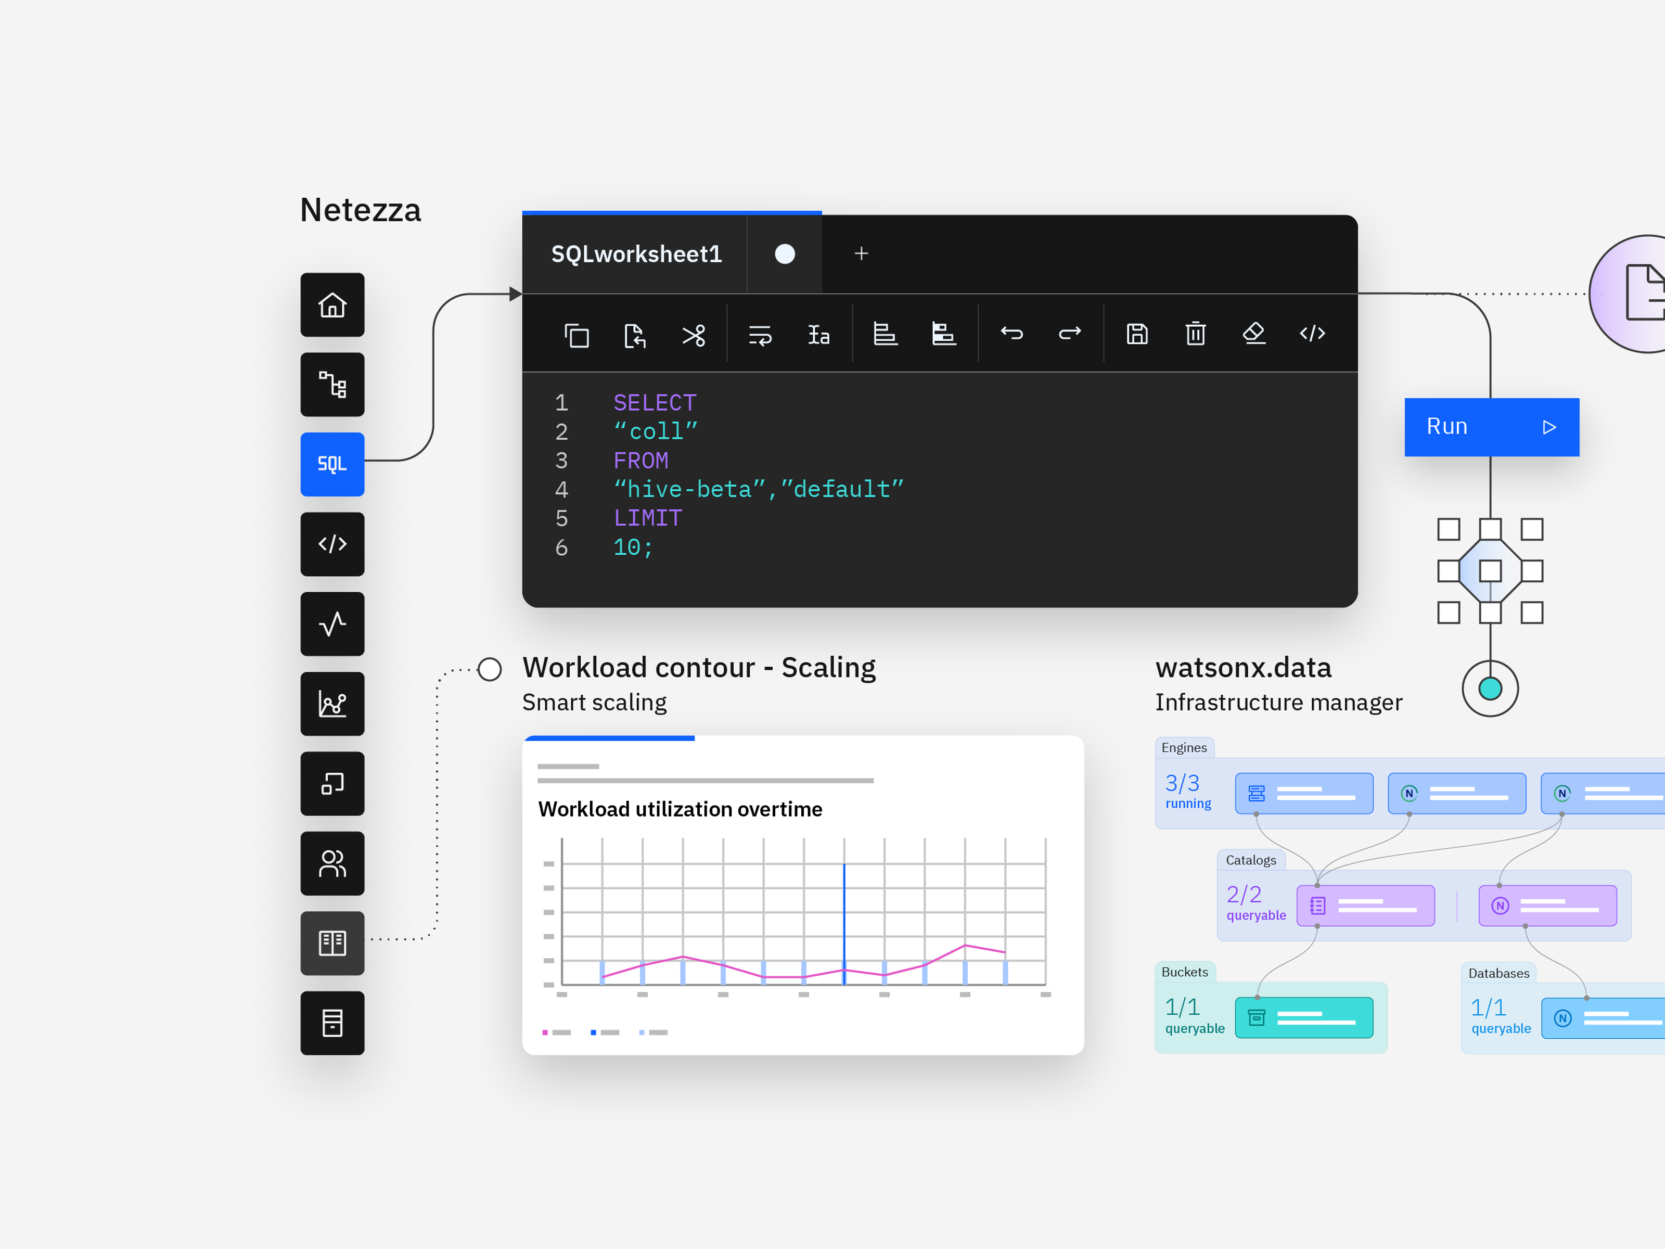Open the Home icon in Netezza sidebar

coord(332,305)
